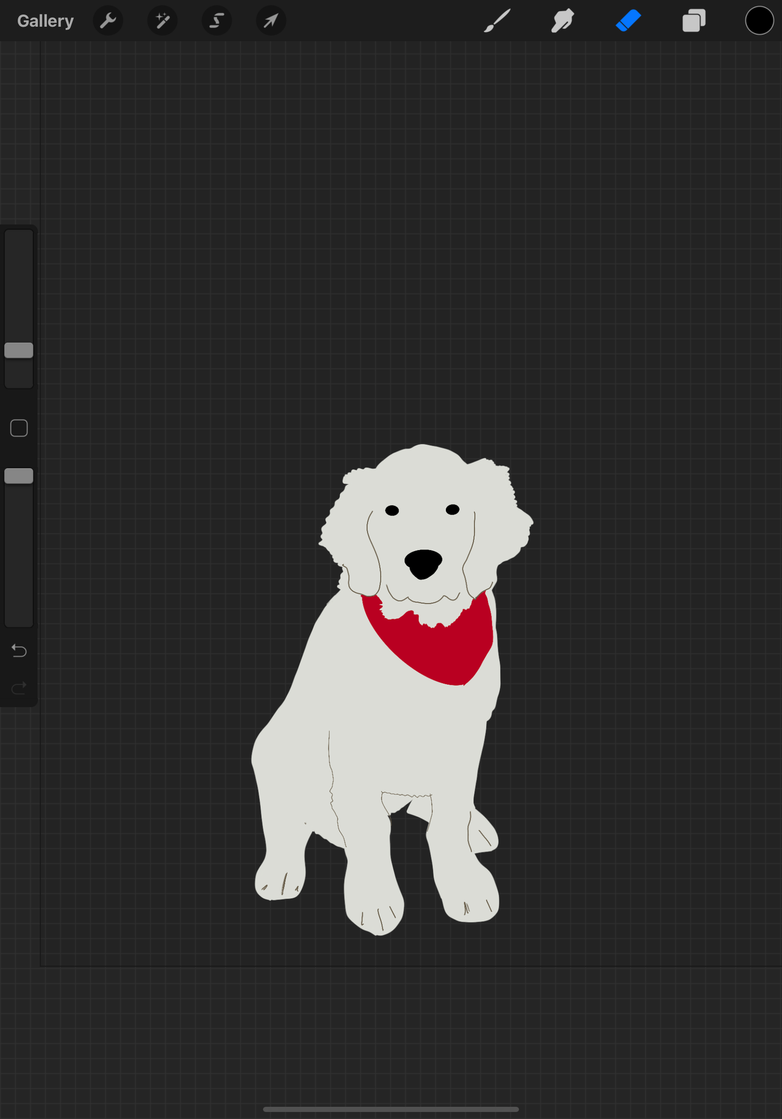Screen dimensions: 782x1119
Task: Select the Smudge tool
Action: (x=562, y=21)
